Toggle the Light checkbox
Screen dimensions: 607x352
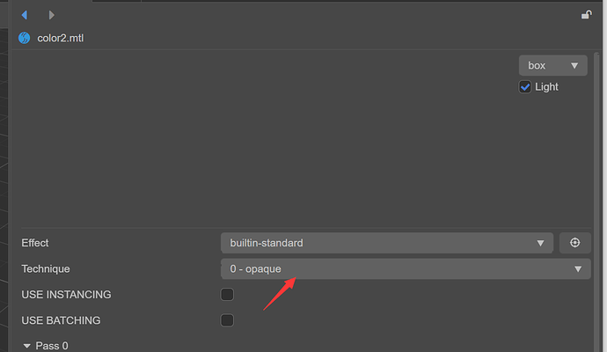525,87
